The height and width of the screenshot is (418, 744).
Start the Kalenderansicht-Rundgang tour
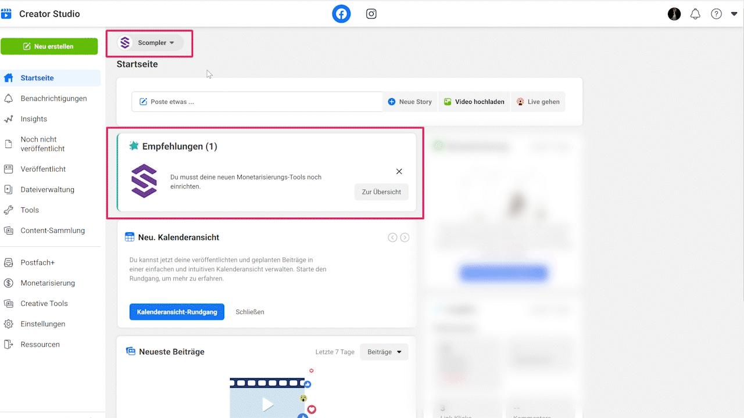[x=177, y=312]
